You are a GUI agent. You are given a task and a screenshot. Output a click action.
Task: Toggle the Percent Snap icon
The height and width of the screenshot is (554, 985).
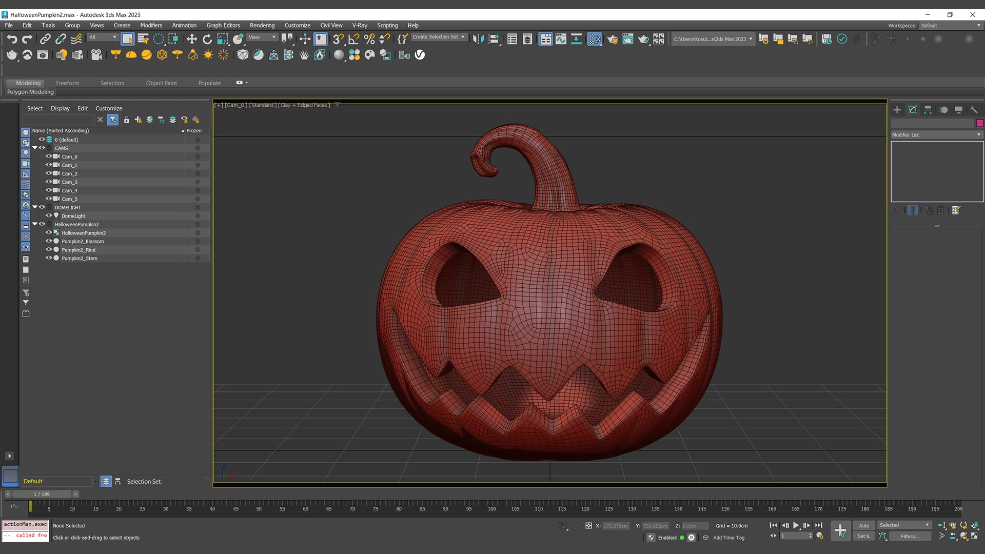369,39
